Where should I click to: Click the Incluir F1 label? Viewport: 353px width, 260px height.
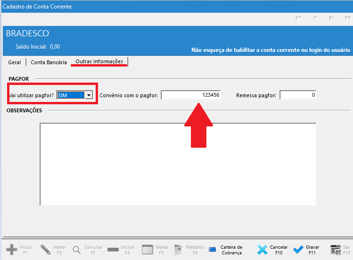(x=25, y=250)
